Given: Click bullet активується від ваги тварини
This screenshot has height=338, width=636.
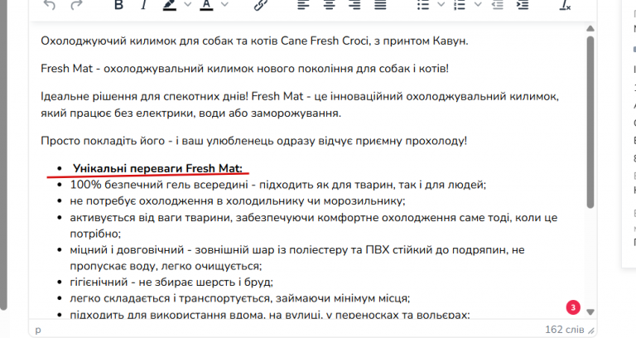Looking at the screenshot, I should coord(314,225).
